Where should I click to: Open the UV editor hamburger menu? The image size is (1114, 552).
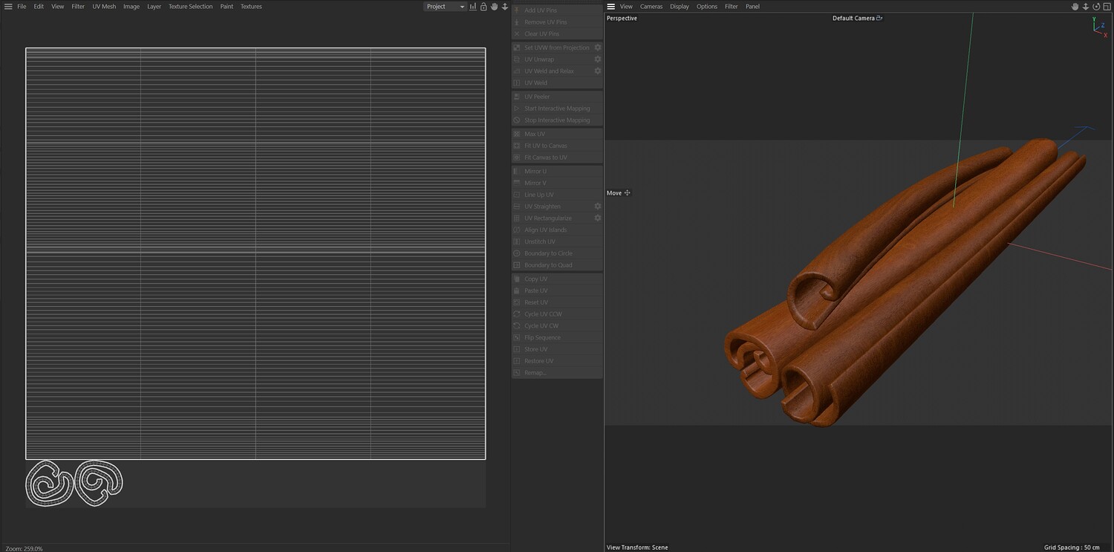[x=8, y=7]
